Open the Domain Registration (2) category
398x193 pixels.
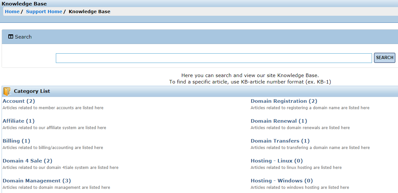(284, 101)
